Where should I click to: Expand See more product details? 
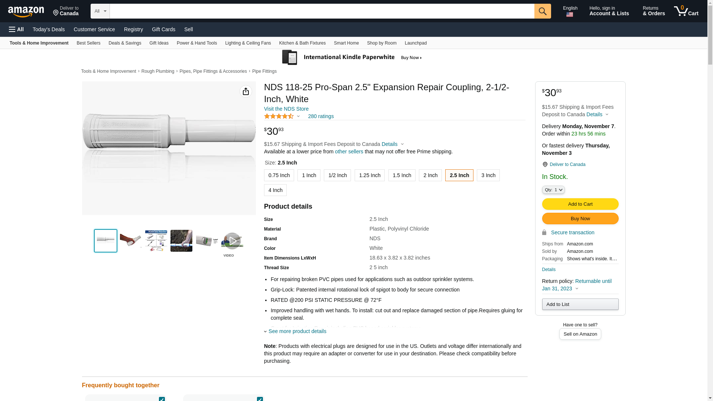297,331
